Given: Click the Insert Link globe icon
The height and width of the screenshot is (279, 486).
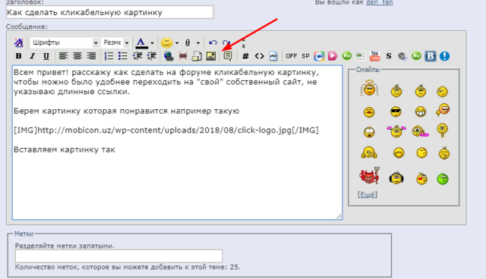Looking at the screenshot, I should tap(169, 56).
